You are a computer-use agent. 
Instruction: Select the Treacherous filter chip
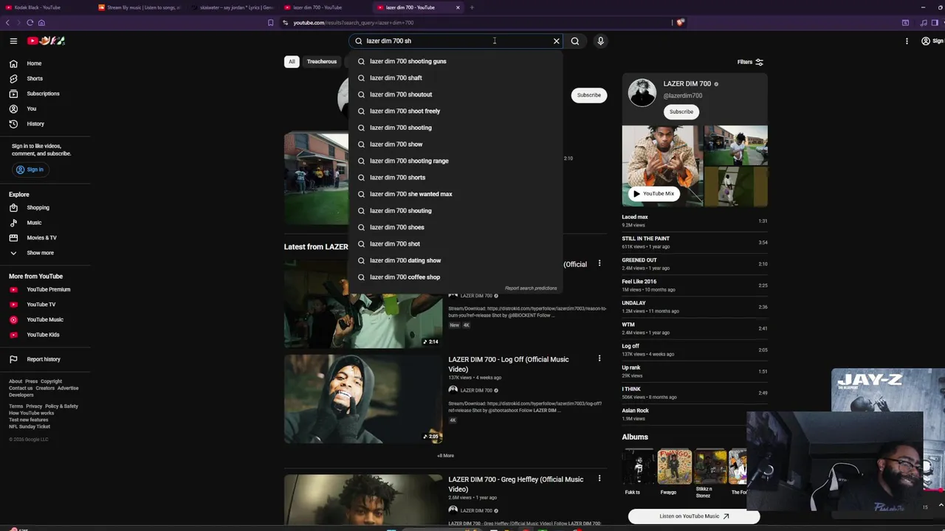(322, 62)
